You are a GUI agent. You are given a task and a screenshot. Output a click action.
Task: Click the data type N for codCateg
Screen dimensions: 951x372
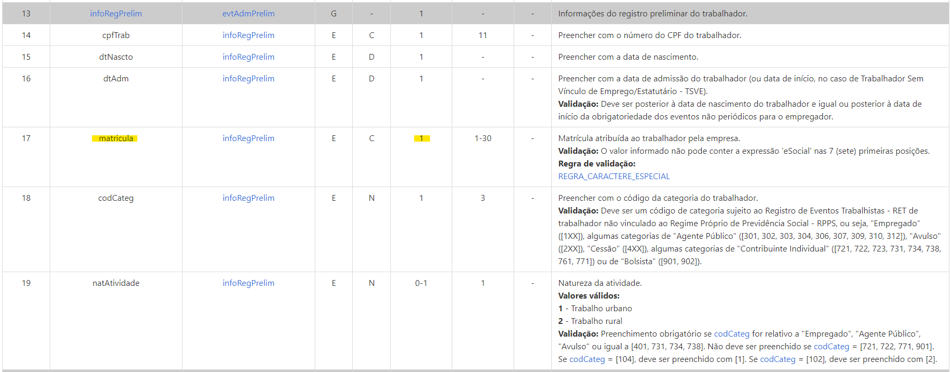[x=372, y=198]
